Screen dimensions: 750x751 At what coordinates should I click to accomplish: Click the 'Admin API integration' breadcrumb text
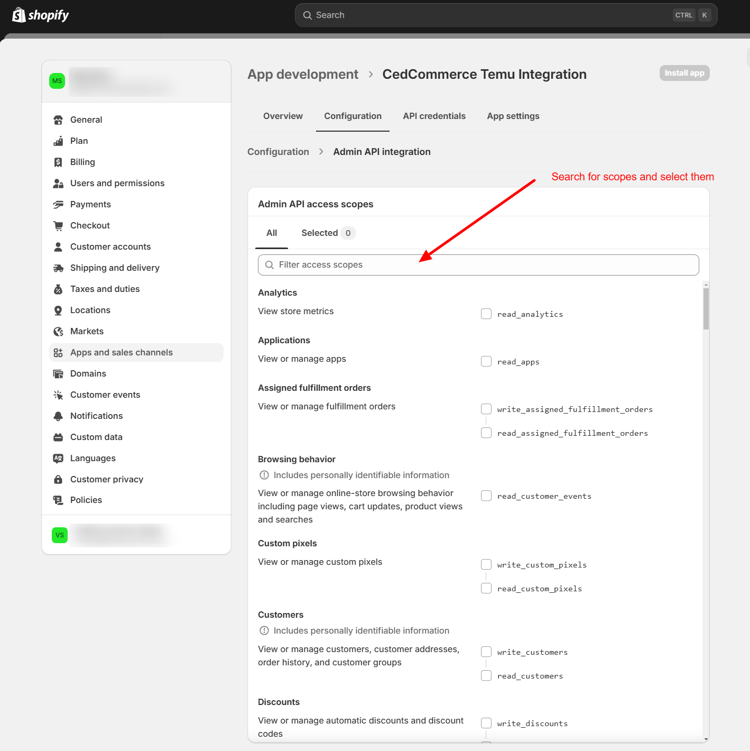[x=382, y=152]
